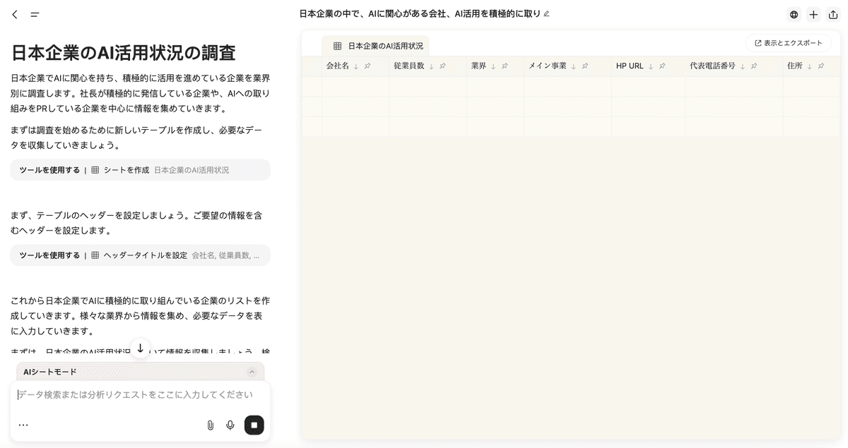Click 表示とエクスポート button
Image resolution: width=848 pixels, height=448 pixels.
[x=788, y=43]
